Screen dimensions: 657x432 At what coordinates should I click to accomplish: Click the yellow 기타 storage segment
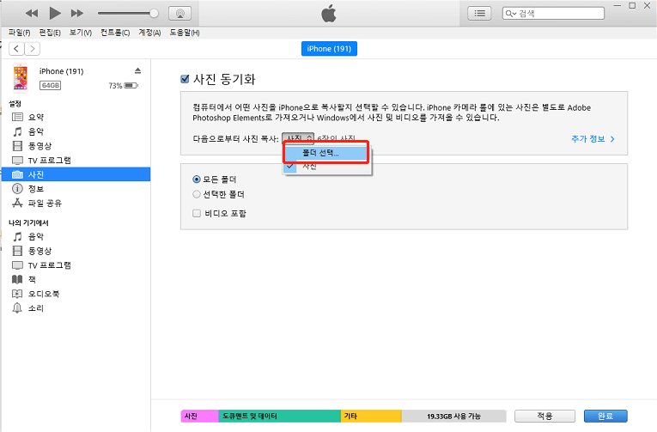tap(371, 416)
